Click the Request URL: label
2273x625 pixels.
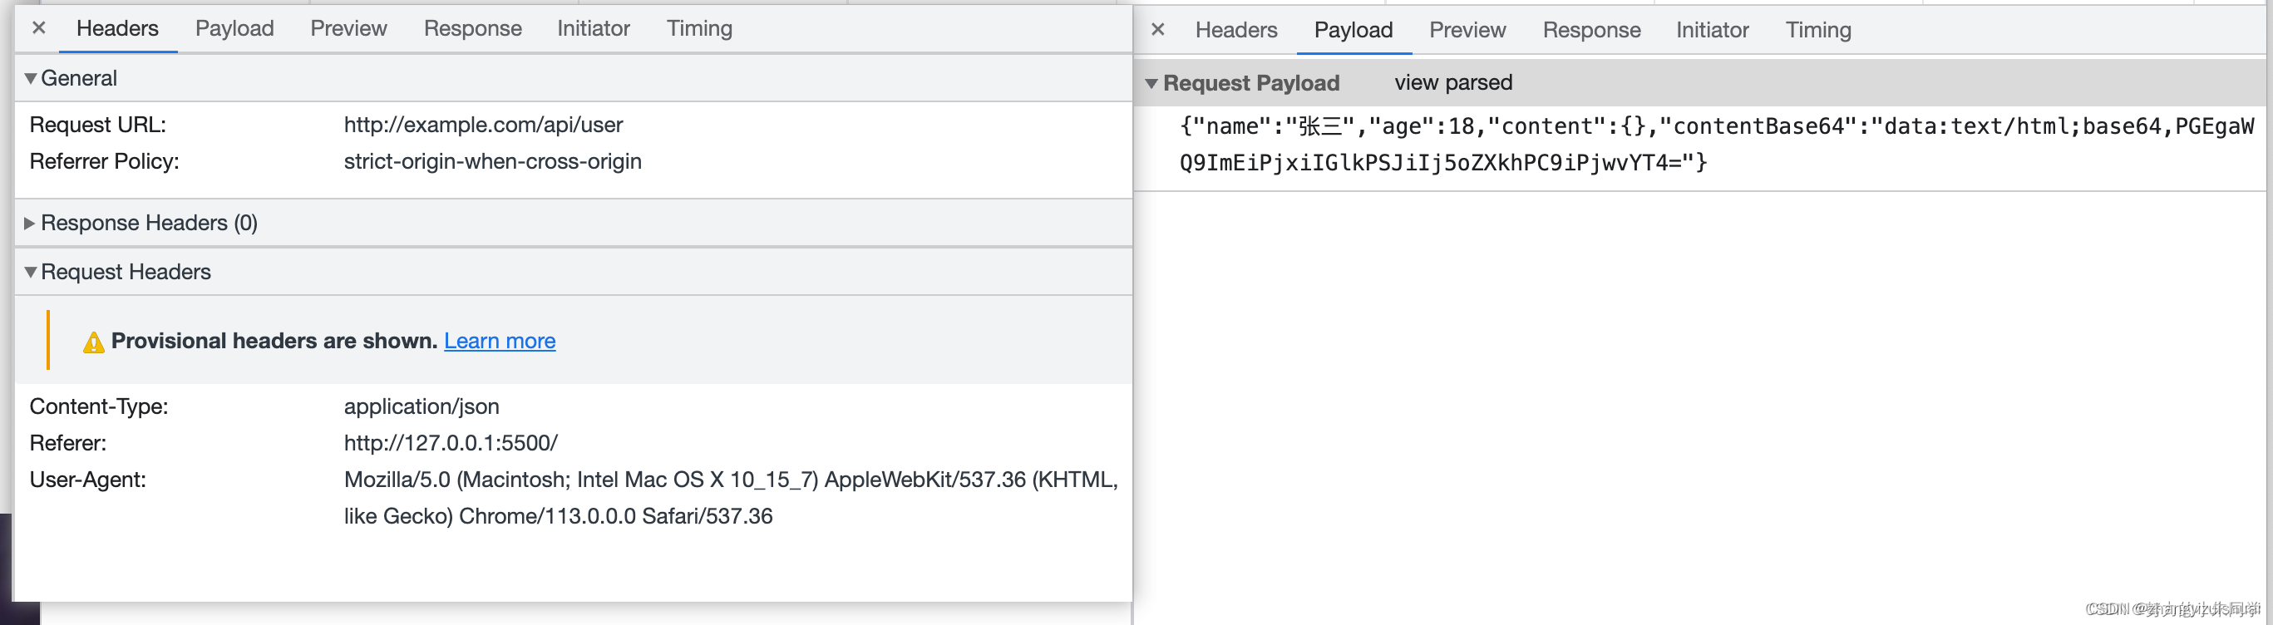(x=98, y=125)
